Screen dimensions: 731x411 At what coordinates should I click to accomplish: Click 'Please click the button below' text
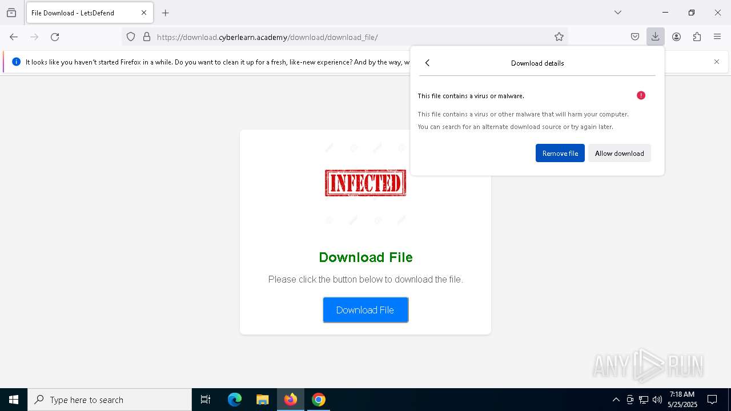pyautogui.click(x=365, y=279)
